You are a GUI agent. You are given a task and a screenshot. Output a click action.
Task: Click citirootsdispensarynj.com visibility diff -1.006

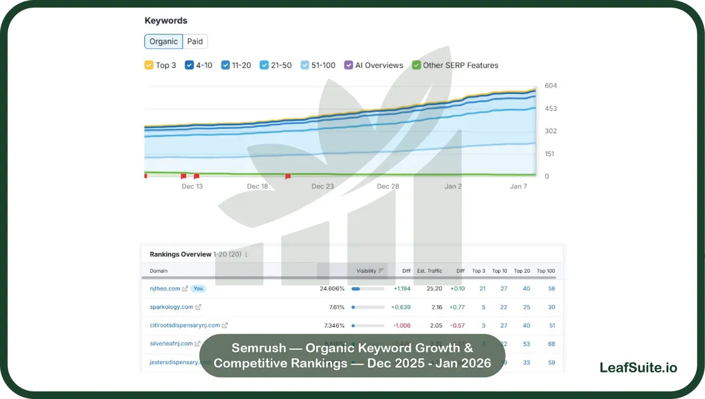point(402,326)
